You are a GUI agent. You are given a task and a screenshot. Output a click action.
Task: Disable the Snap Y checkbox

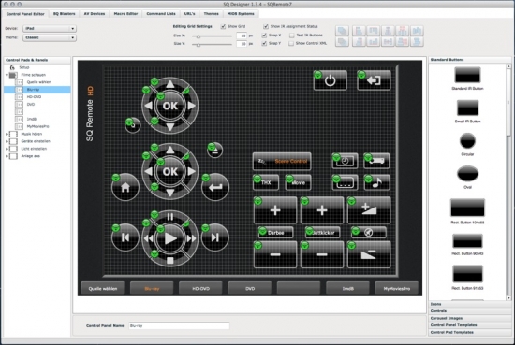point(264,43)
